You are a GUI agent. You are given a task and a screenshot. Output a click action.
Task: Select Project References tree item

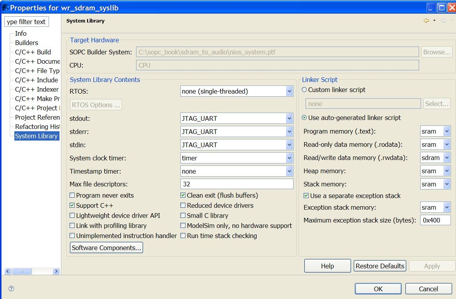click(x=37, y=117)
